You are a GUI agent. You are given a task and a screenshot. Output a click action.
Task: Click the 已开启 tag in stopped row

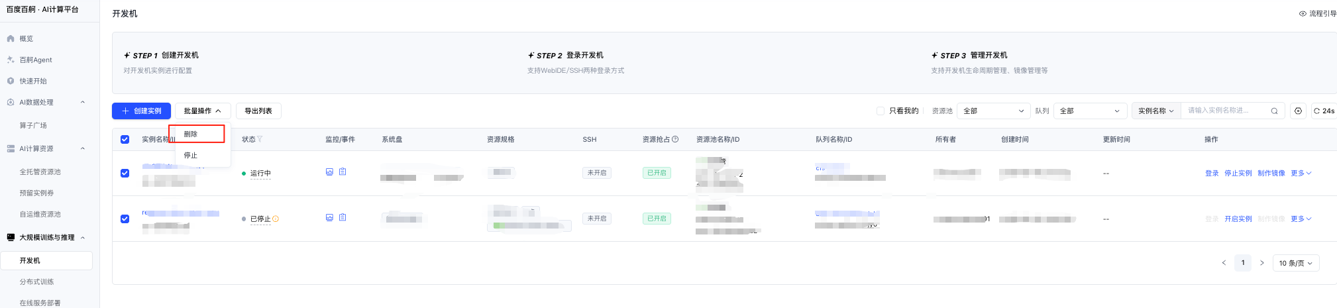coord(657,219)
